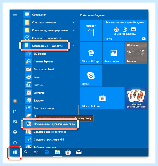Launch Paint from the app list
This screenshot has width=158, height=166.
50,77
